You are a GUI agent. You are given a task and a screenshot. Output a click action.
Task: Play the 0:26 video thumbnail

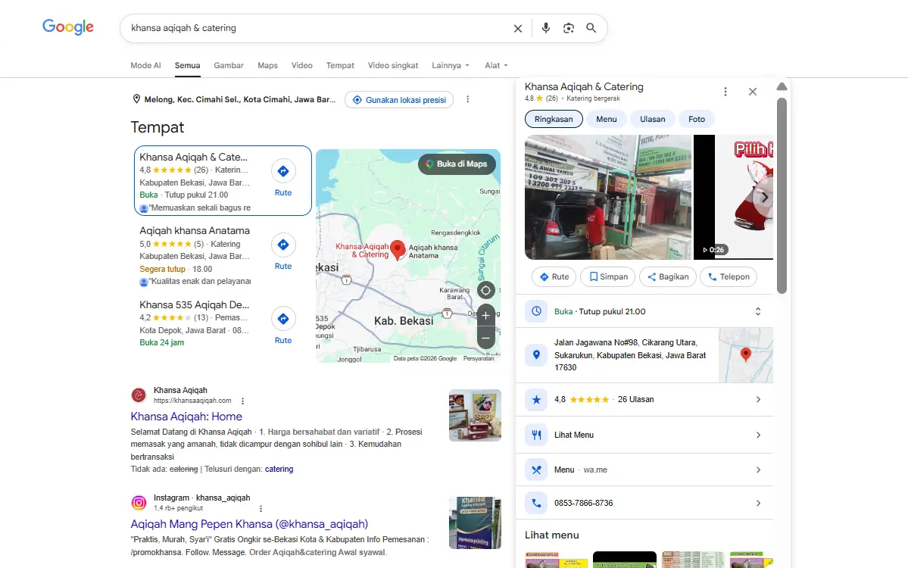733,197
